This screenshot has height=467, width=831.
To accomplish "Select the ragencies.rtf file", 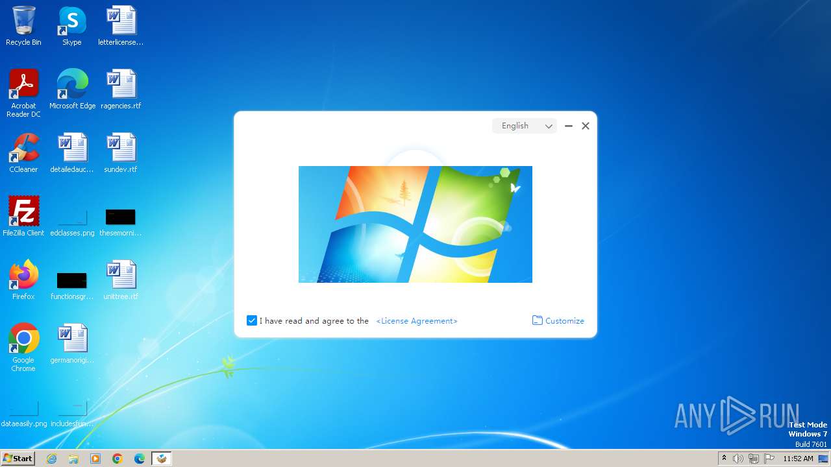I will (121, 90).
